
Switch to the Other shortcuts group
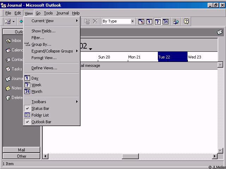[21, 156]
